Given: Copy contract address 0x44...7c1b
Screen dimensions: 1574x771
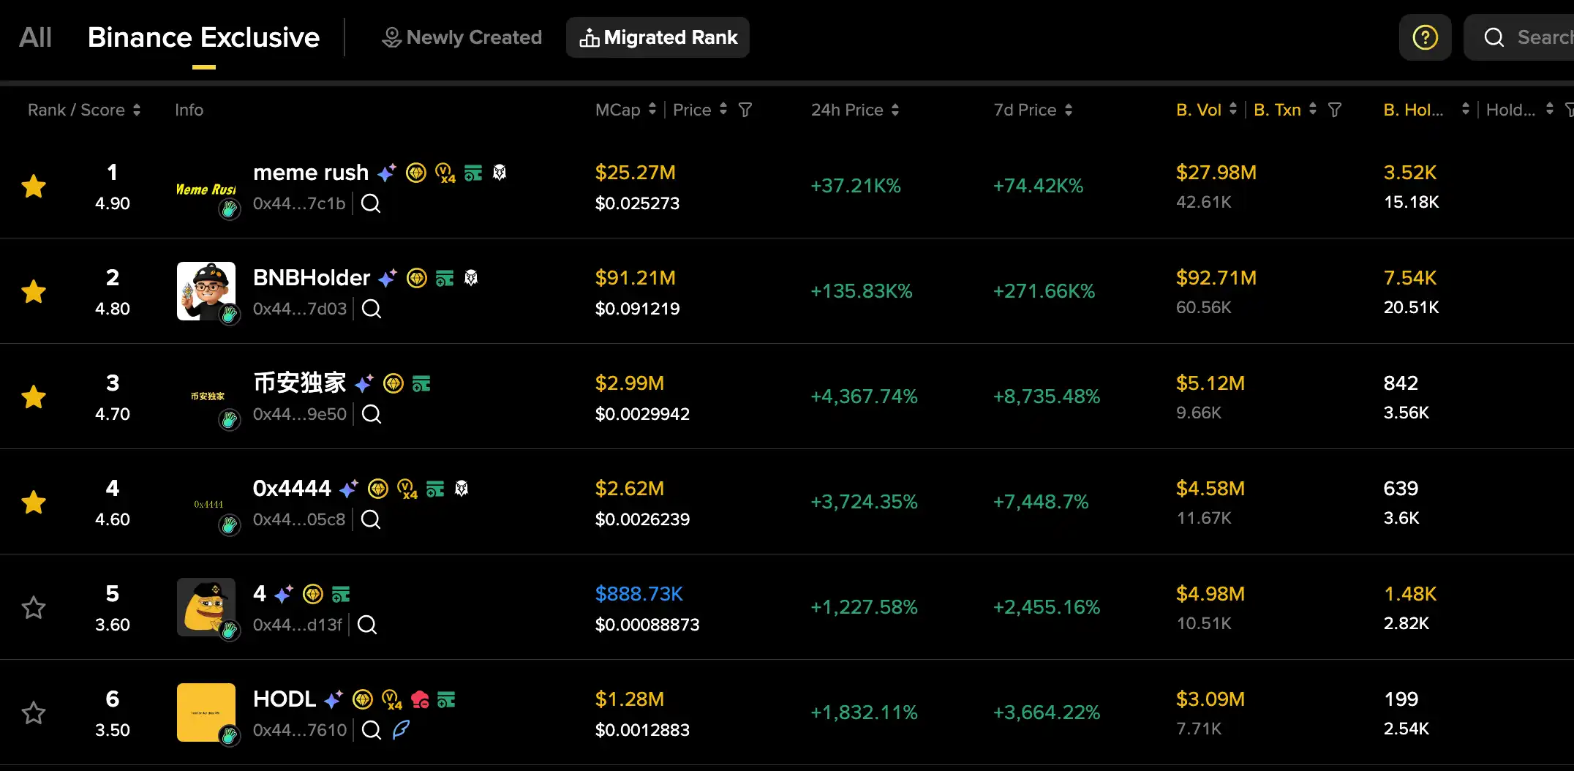Looking at the screenshot, I should (x=299, y=204).
